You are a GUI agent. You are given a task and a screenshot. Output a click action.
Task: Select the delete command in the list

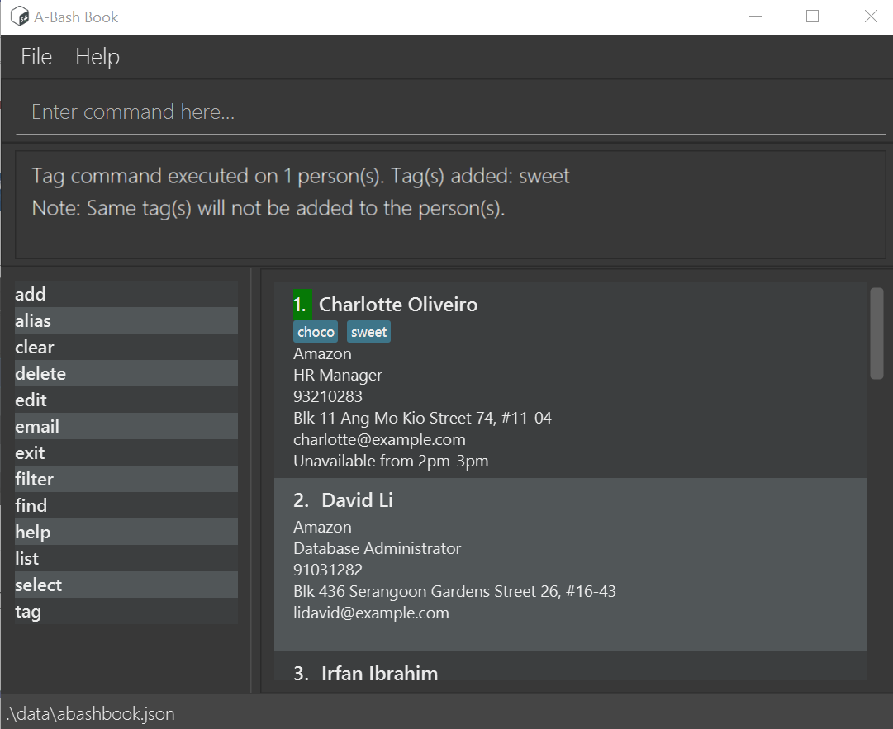click(x=126, y=373)
